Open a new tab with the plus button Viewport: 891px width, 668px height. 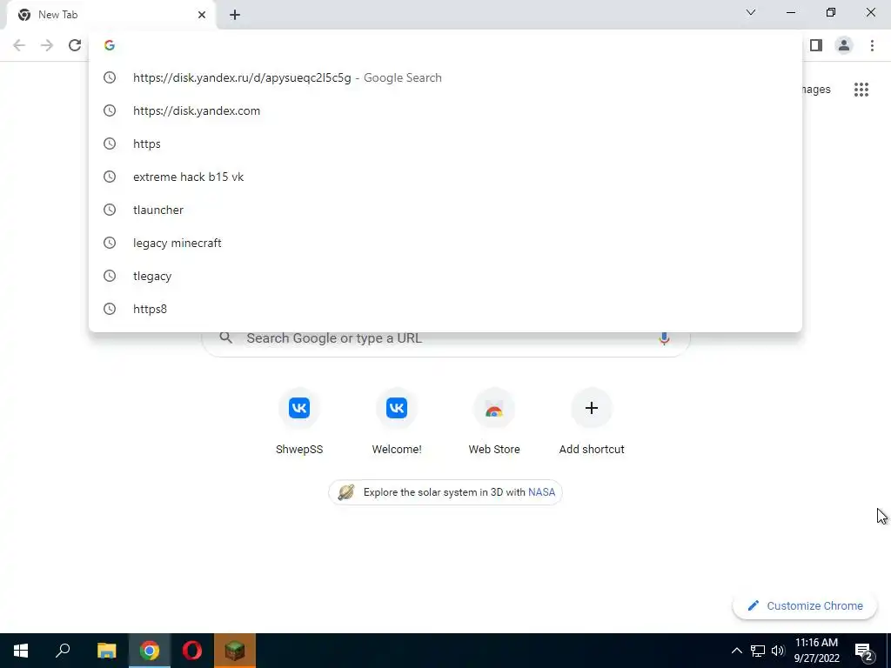point(235,15)
